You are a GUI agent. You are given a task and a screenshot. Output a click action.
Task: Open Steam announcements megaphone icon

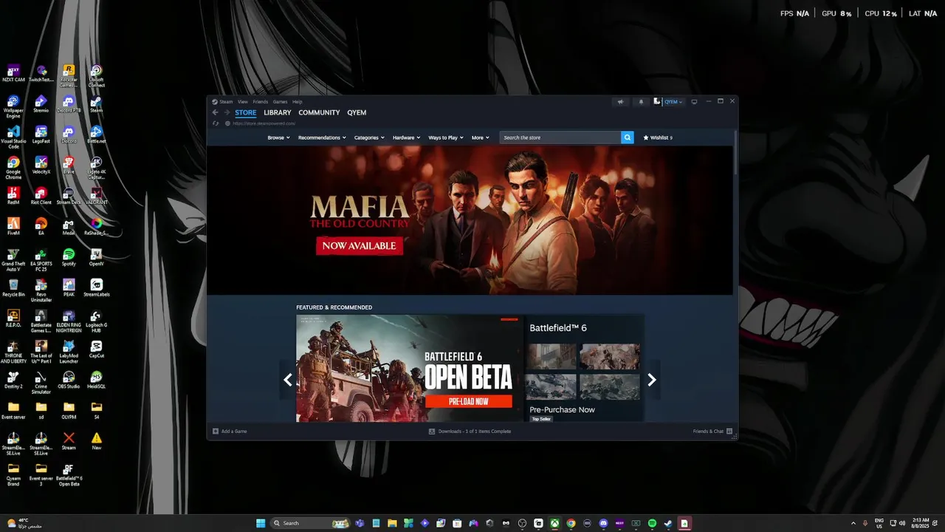pos(620,102)
